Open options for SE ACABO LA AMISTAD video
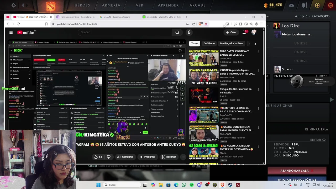 tap(258, 146)
